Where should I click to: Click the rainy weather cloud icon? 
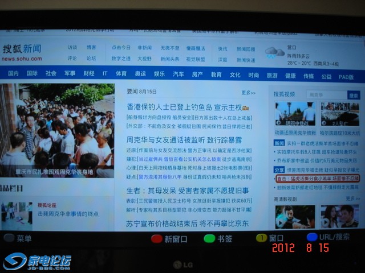click(x=275, y=52)
